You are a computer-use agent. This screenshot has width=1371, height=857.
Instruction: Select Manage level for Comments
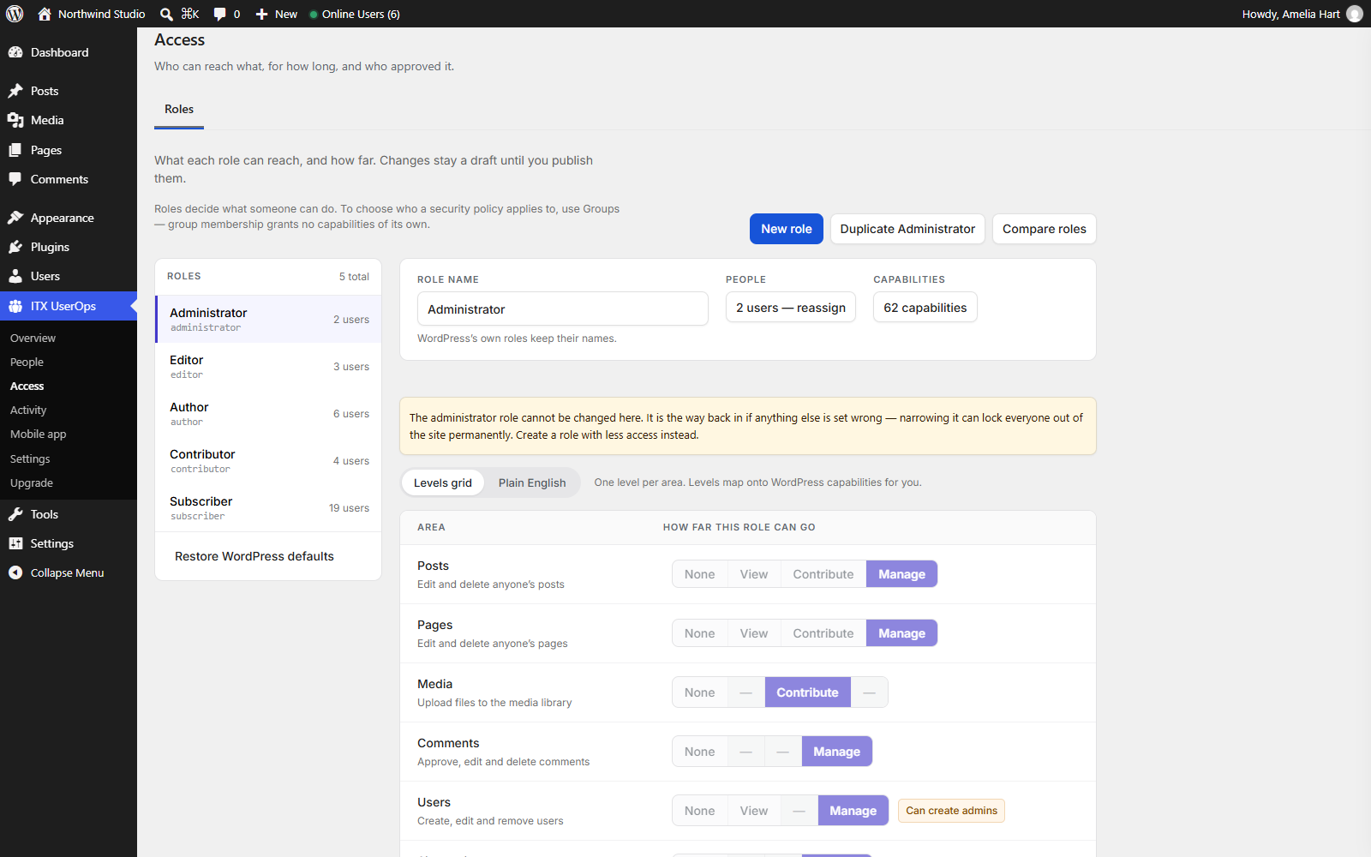(836, 752)
